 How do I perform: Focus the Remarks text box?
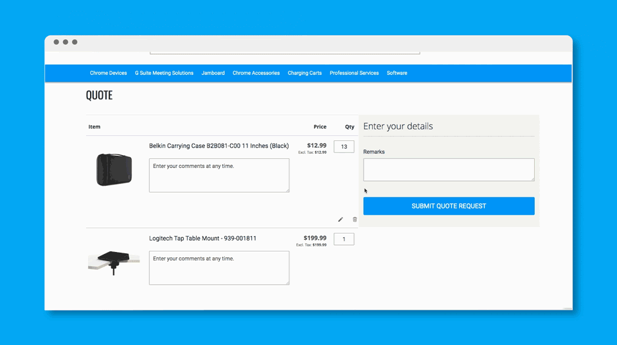449,170
